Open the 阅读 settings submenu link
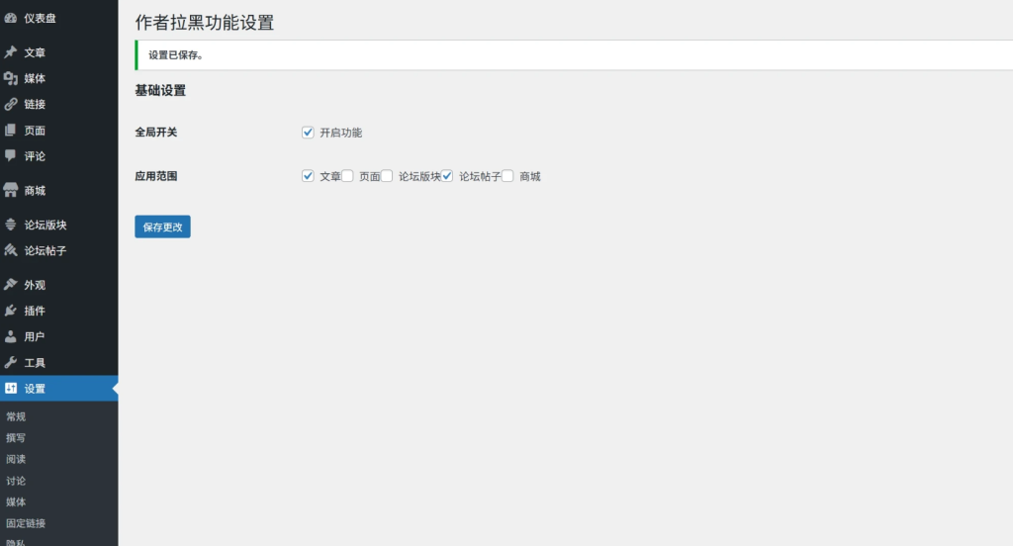 click(16, 459)
